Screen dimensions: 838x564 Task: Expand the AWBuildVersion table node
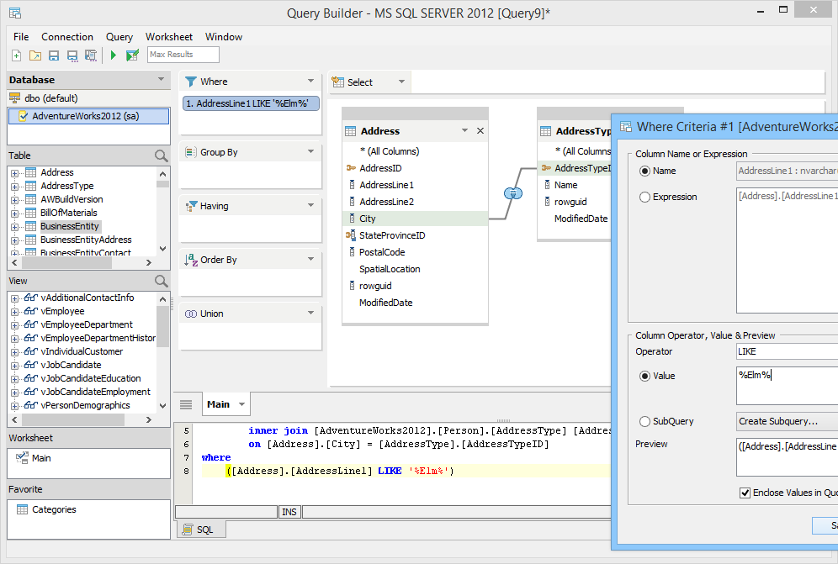pos(14,200)
